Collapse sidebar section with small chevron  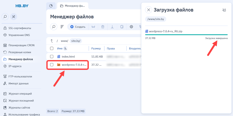(22, 23)
